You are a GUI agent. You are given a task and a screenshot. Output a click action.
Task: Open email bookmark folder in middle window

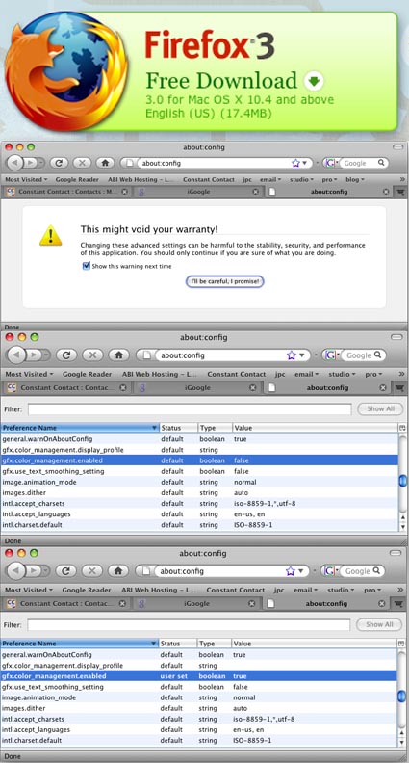306,374
